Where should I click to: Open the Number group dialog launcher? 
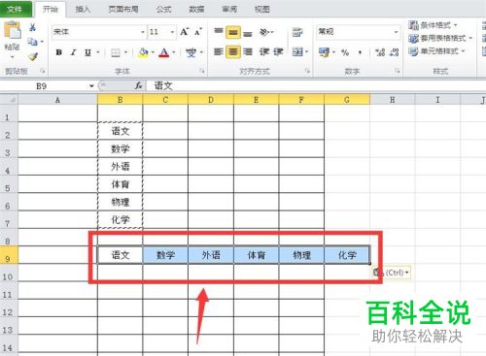pyautogui.click(x=398, y=71)
